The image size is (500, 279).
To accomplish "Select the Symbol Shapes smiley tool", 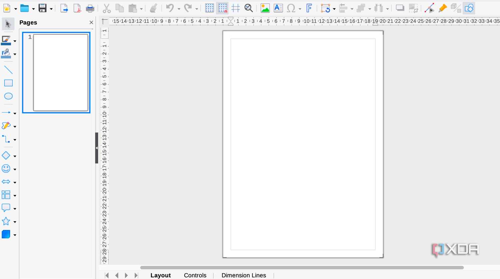I will click(x=6, y=169).
